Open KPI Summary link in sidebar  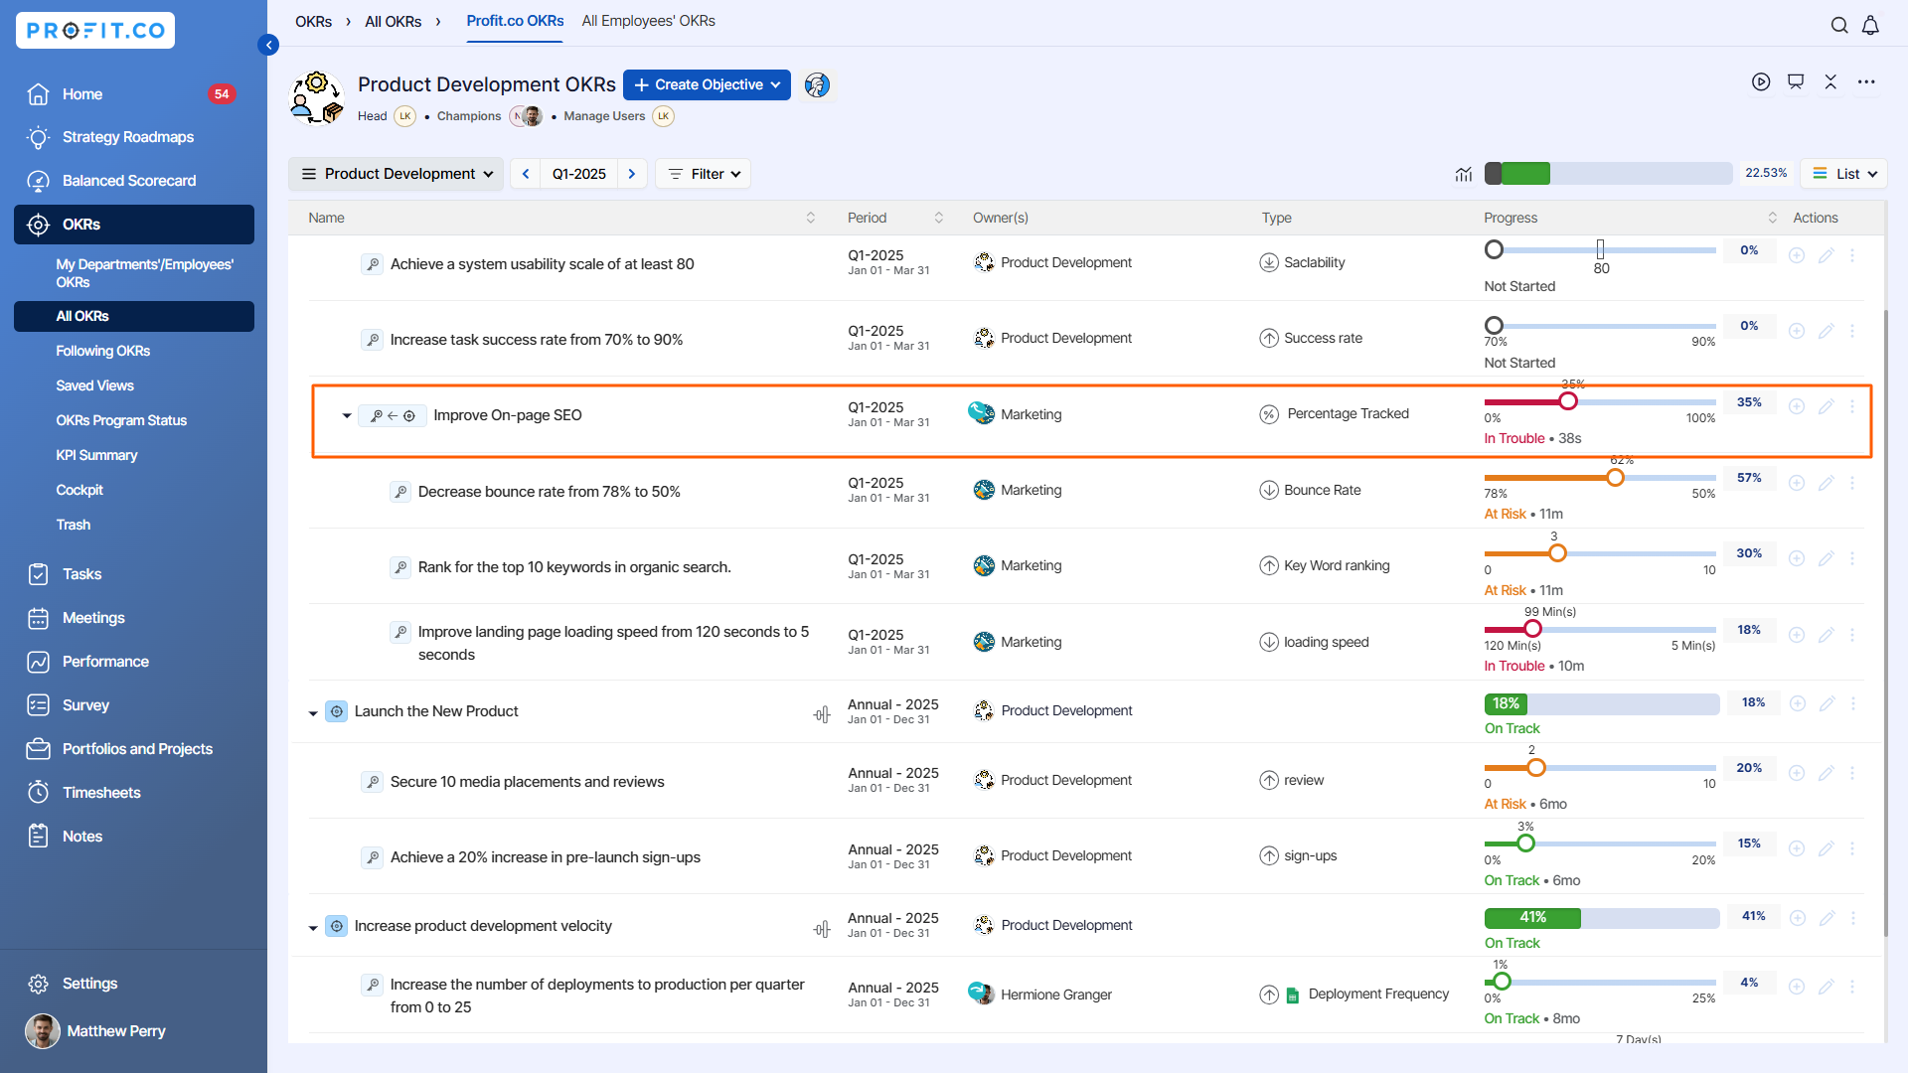coord(96,455)
